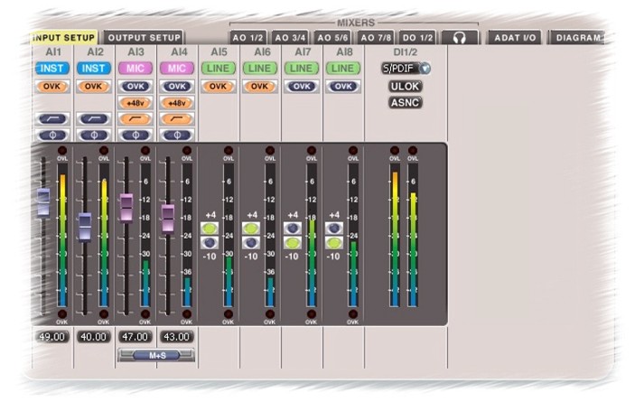Click the AI5 LINE input type button
635x402 pixels.
pos(219,69)
